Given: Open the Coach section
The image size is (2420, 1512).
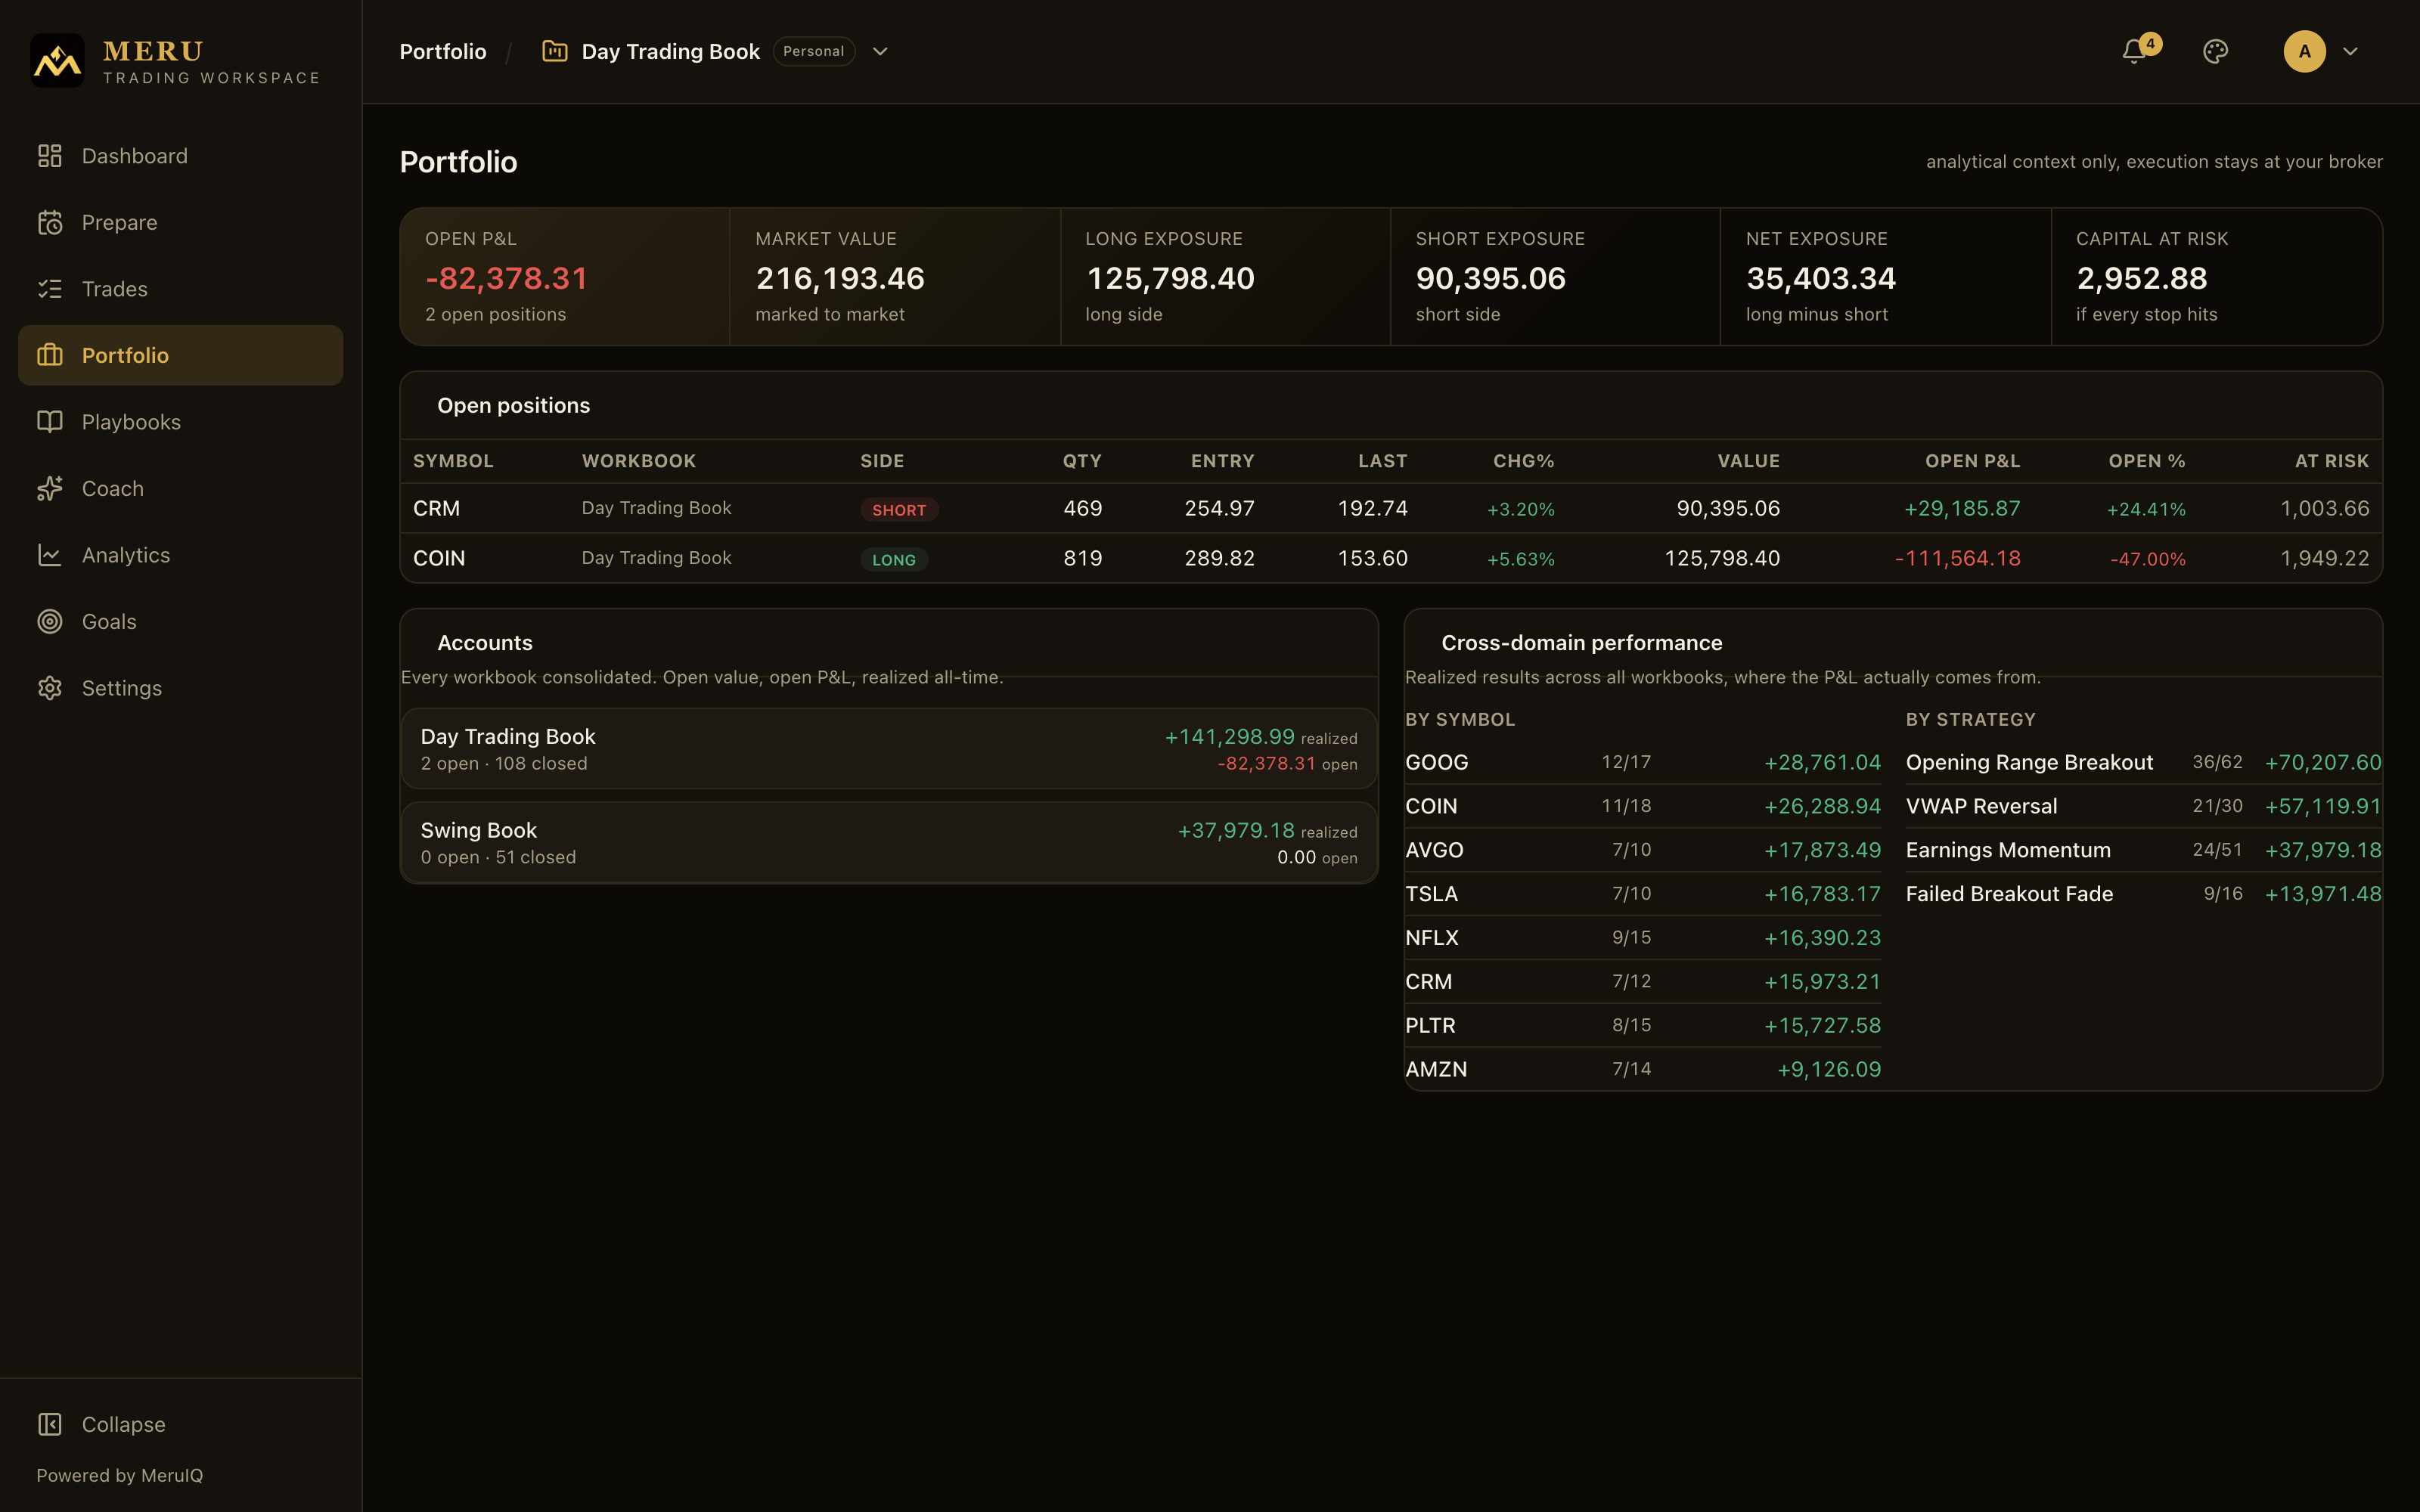Looking at the screenshot, I should 180,488.
